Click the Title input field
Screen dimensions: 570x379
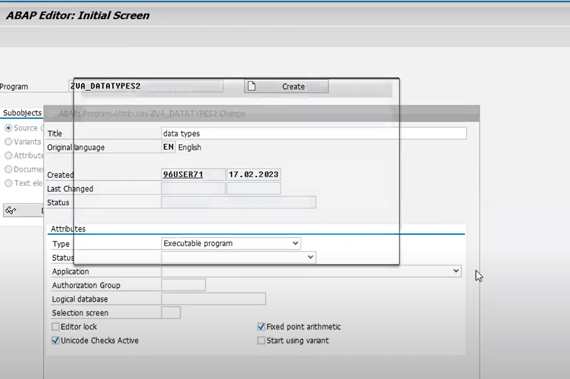(314, 133)
